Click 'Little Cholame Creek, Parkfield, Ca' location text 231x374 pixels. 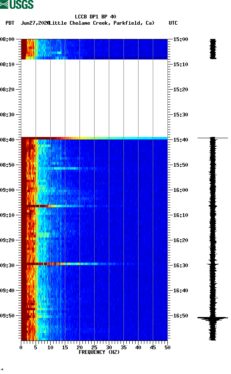101,23
